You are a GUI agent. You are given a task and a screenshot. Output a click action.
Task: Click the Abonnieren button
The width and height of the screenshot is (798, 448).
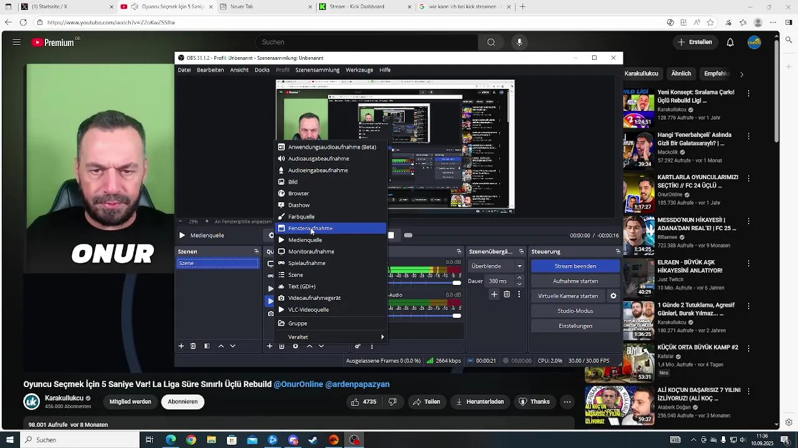[183, 402]
